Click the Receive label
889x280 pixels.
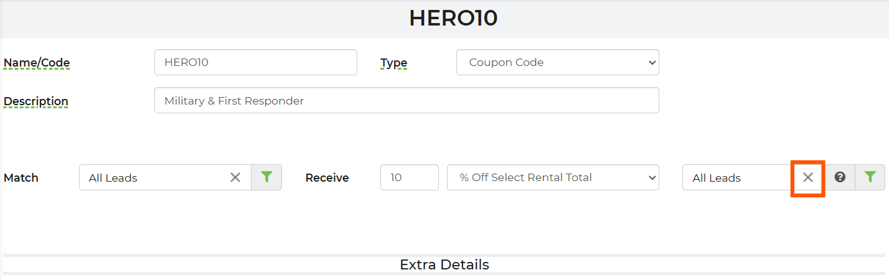click(327, 178)
